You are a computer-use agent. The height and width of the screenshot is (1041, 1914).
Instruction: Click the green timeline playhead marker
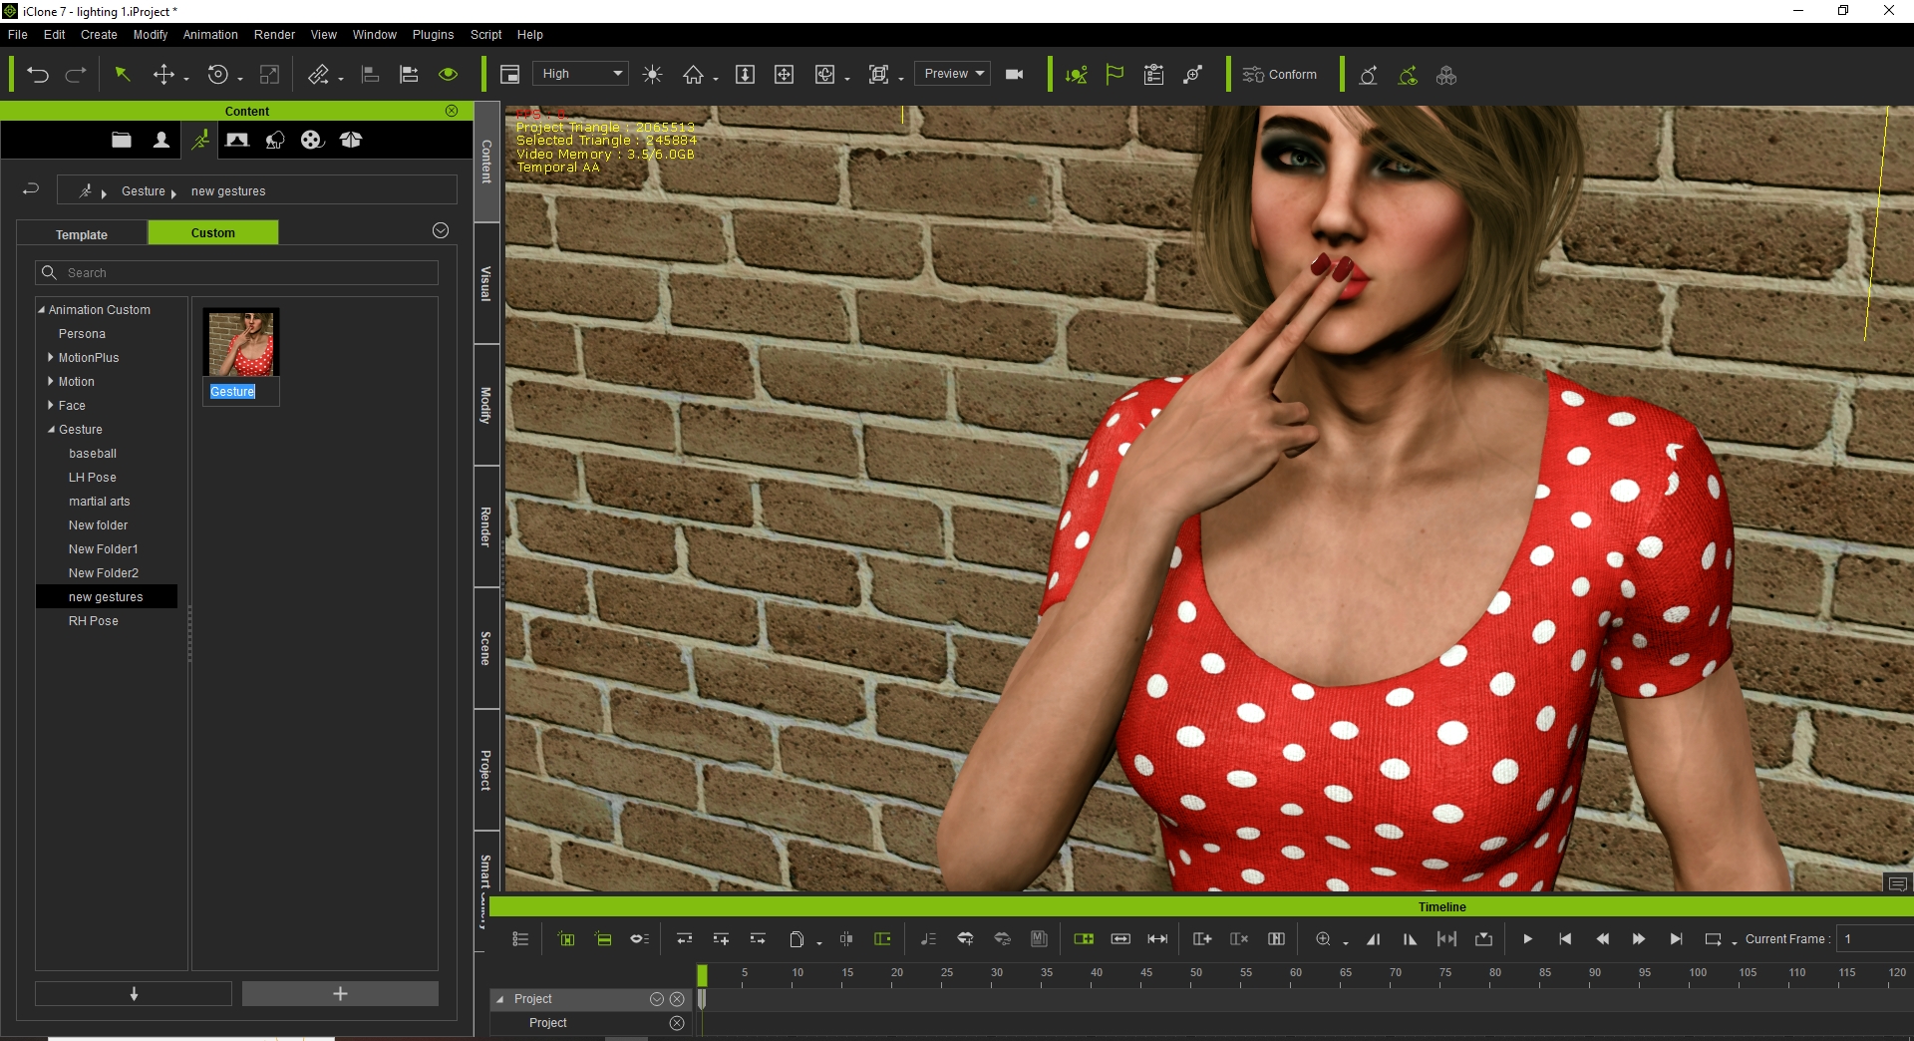702,975
